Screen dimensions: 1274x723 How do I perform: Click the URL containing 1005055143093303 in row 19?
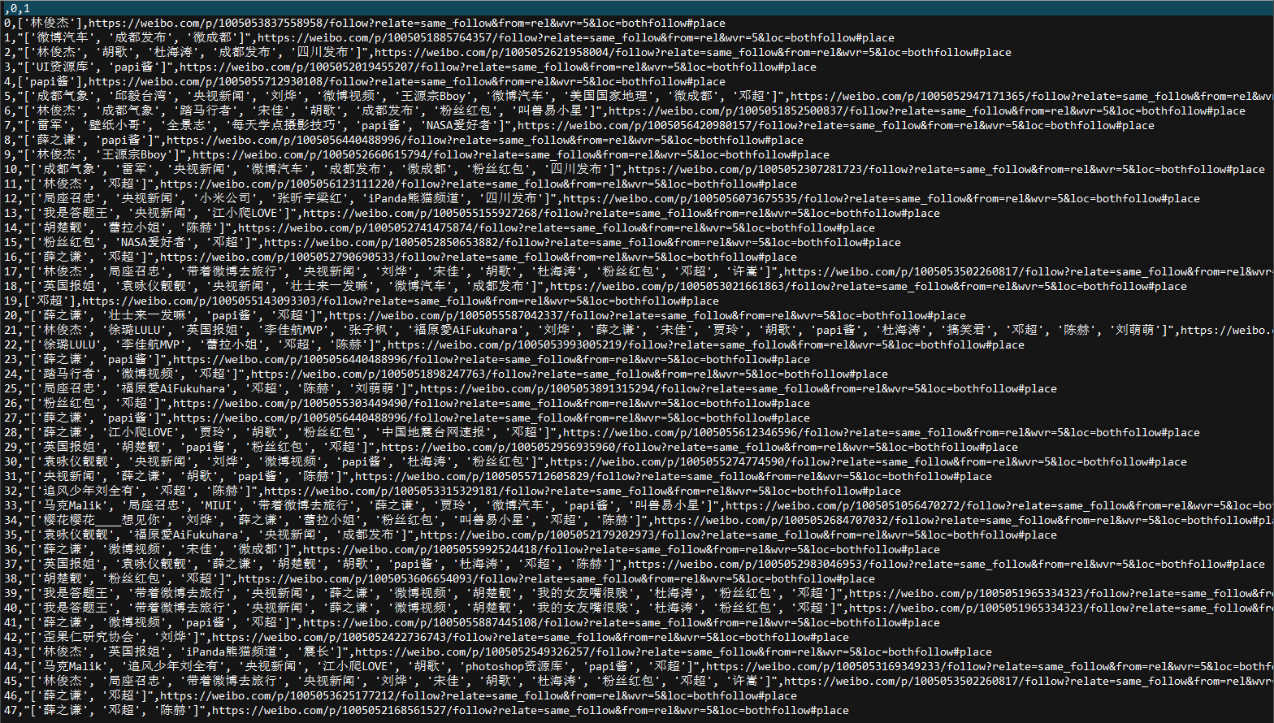tap(401, 301)
